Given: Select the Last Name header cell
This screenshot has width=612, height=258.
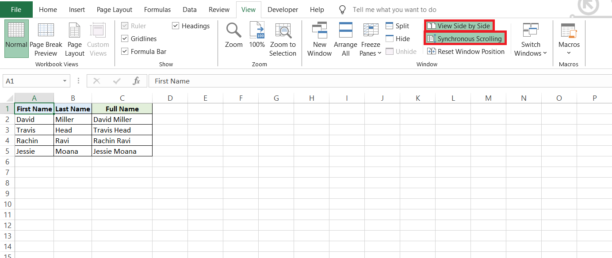Looking at the screenshot, I should (73, 109).
